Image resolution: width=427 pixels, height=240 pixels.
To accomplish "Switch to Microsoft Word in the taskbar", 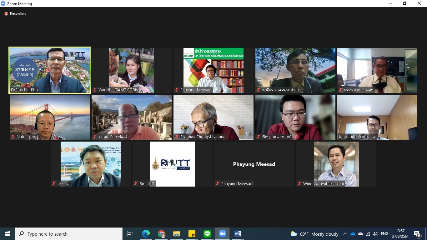I will point(238,234).
